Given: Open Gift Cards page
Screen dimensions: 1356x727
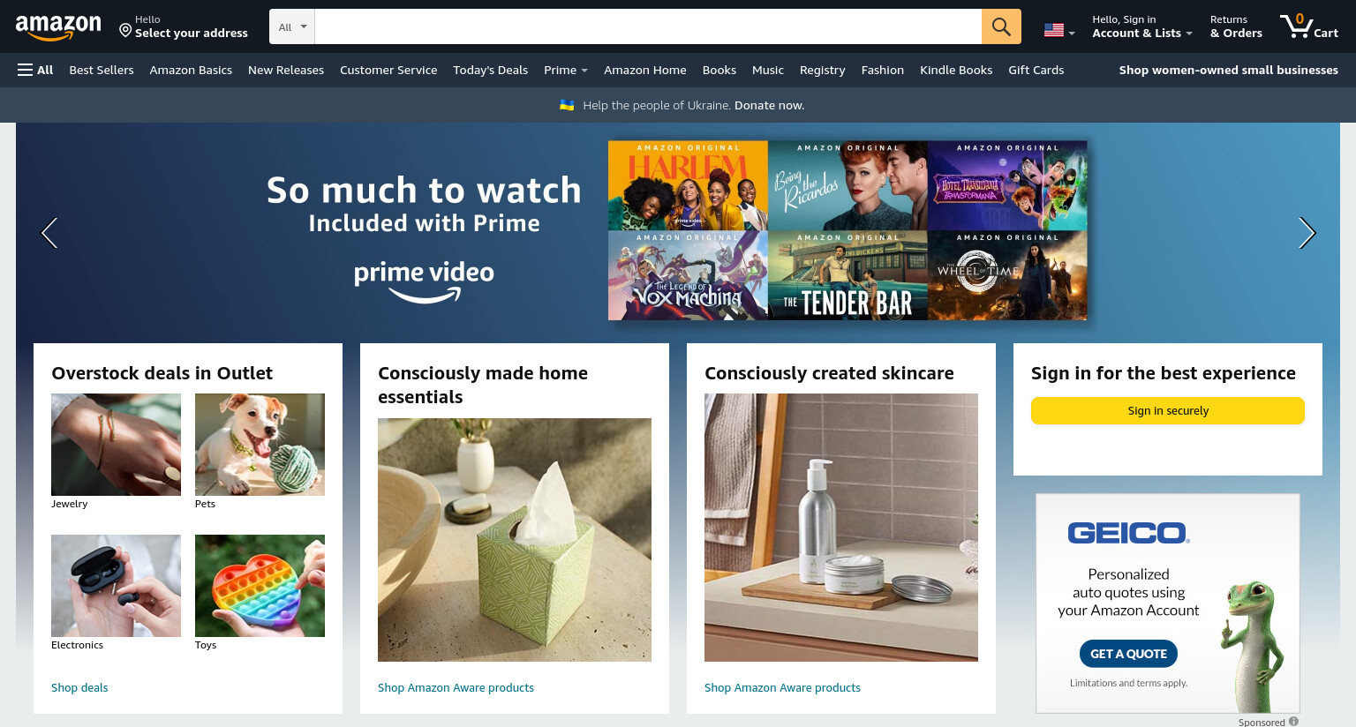Looking at the screenshot, I should click(1036, 70).
